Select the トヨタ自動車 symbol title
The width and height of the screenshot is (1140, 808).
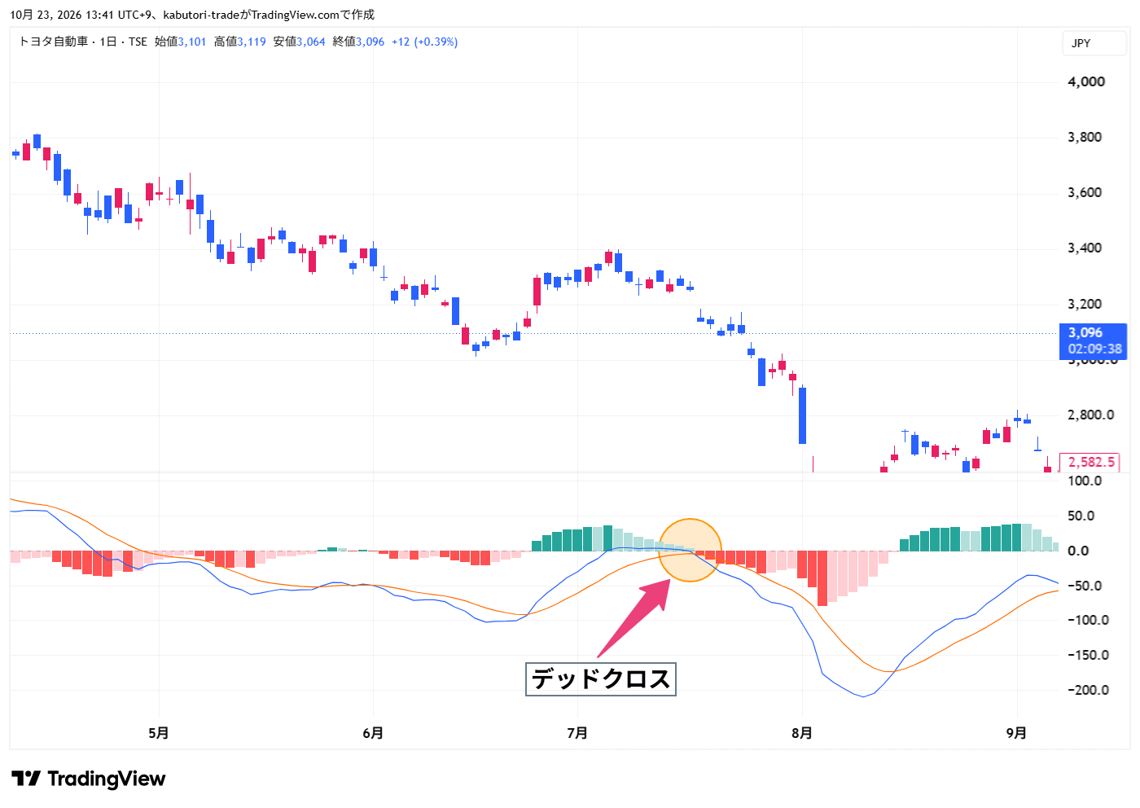pos(53,42)
